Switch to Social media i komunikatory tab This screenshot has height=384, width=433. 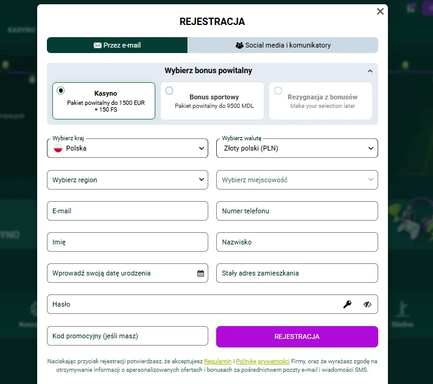tap(283, 45)
